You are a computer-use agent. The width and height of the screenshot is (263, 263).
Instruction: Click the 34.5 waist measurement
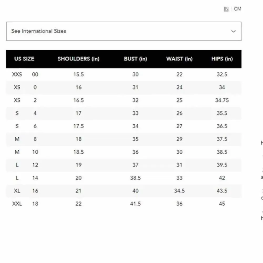click(x=179, y=191)
